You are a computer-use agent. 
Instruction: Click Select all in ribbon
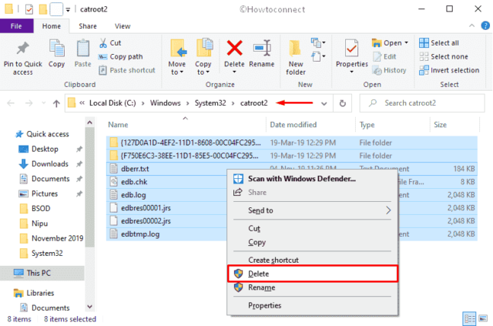click(x=439, y=43)
